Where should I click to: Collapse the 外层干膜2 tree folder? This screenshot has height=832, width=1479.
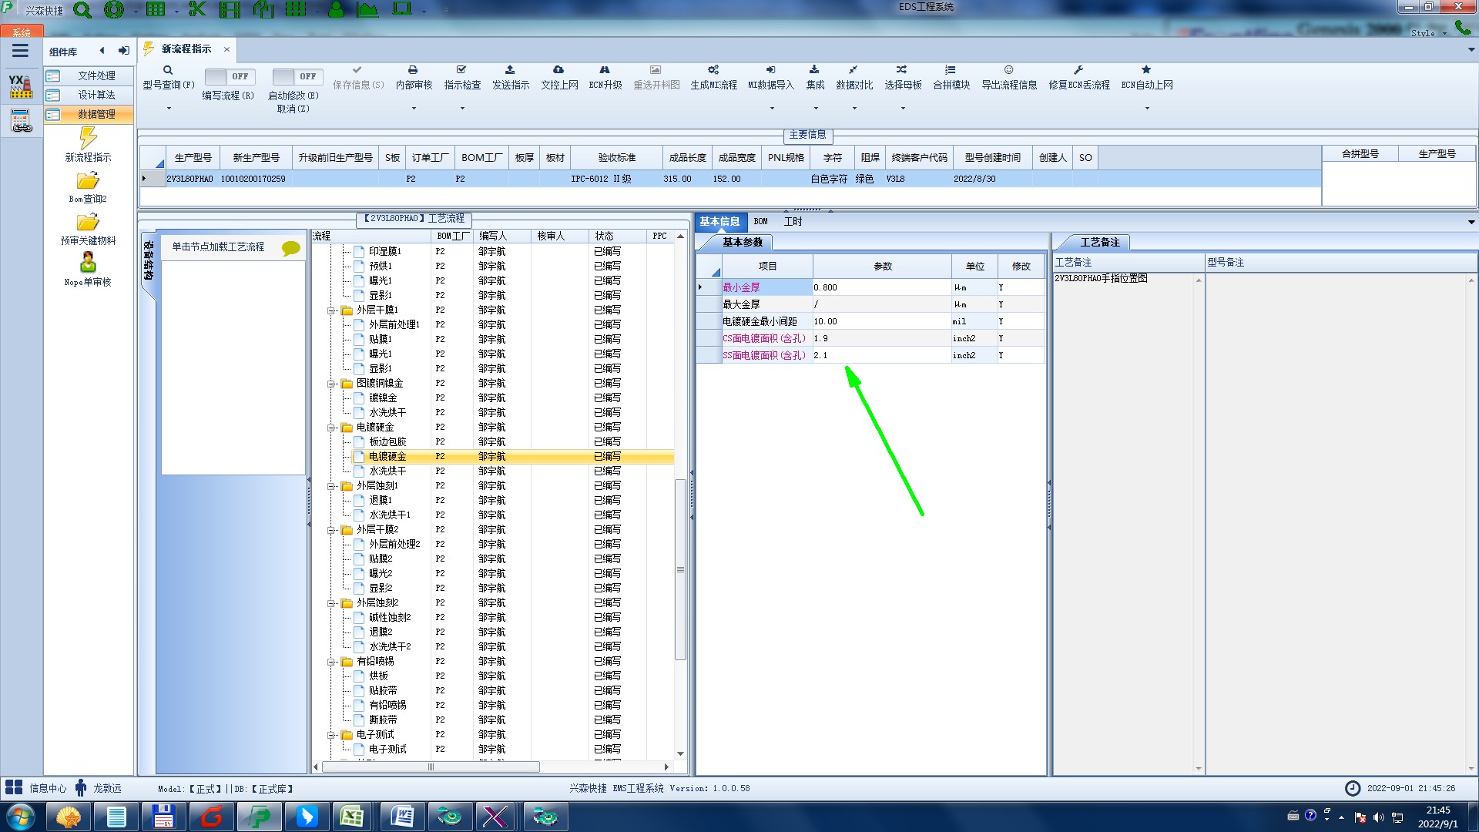332,530
